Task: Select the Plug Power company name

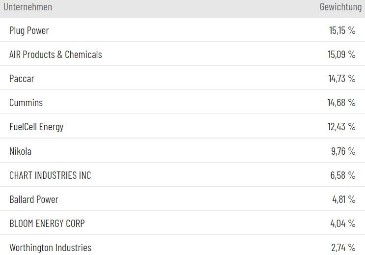Action: (29, 30)
